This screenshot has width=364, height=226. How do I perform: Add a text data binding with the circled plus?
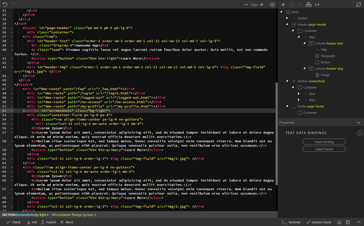click(360, 133)
